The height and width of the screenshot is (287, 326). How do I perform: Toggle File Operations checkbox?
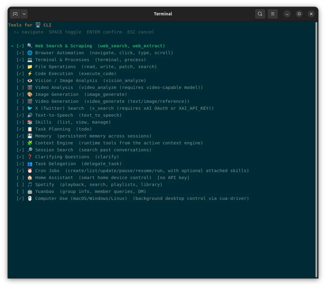click(x=20, y=67)
